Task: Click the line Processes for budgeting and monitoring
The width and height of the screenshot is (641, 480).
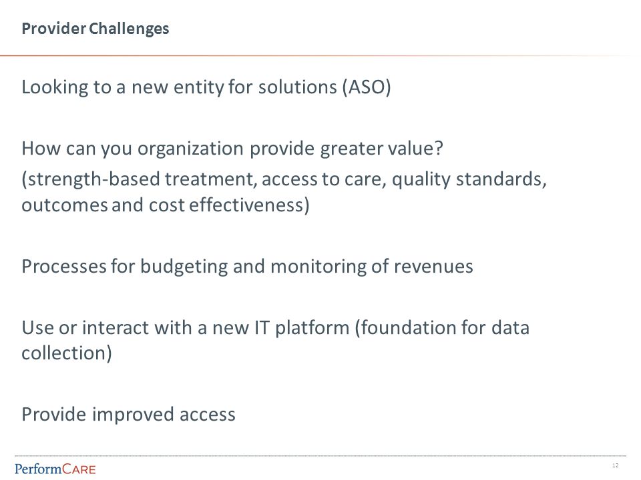Action: tap(247, 267)
